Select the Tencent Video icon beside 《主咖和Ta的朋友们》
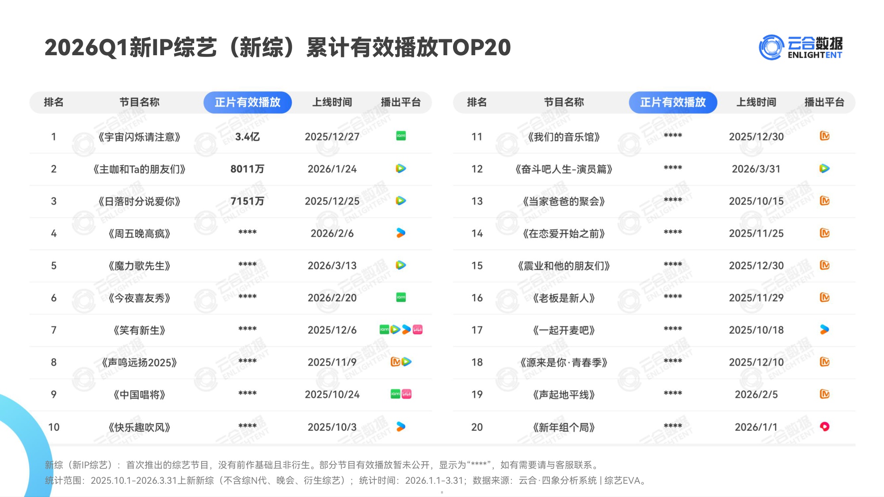 tap(401, 168)
